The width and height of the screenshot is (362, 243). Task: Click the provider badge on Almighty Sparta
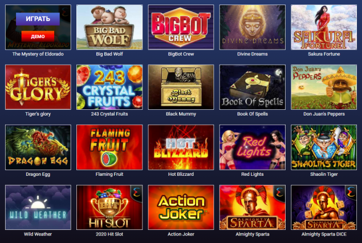[x=279, y=192]
